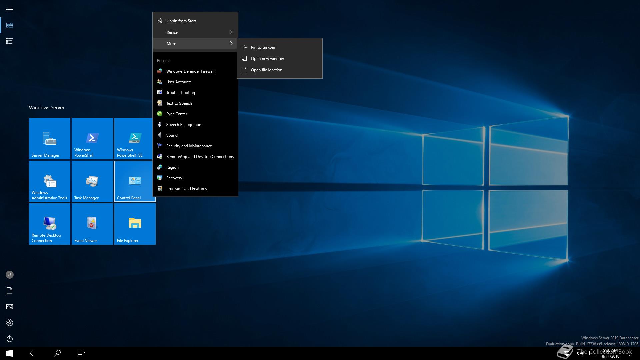Open the Event Viewer tile

pyautogui.click(x=92, y=224)
